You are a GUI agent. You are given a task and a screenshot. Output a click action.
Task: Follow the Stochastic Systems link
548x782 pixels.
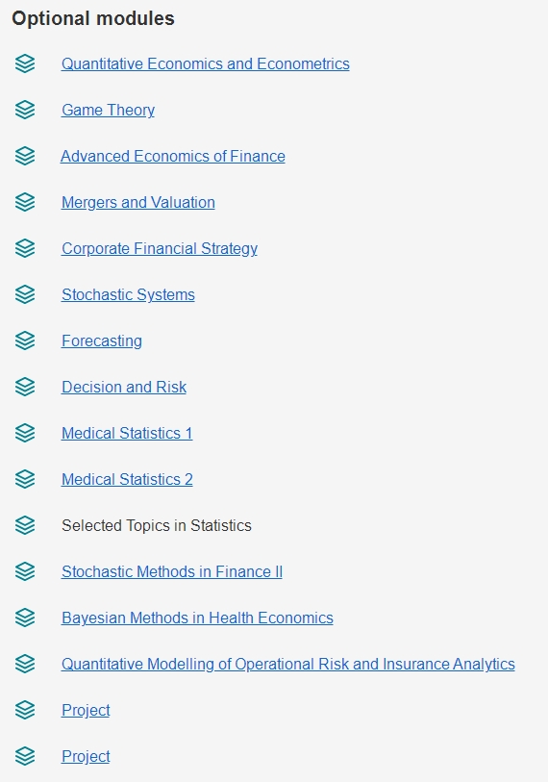tap(128, 294)
